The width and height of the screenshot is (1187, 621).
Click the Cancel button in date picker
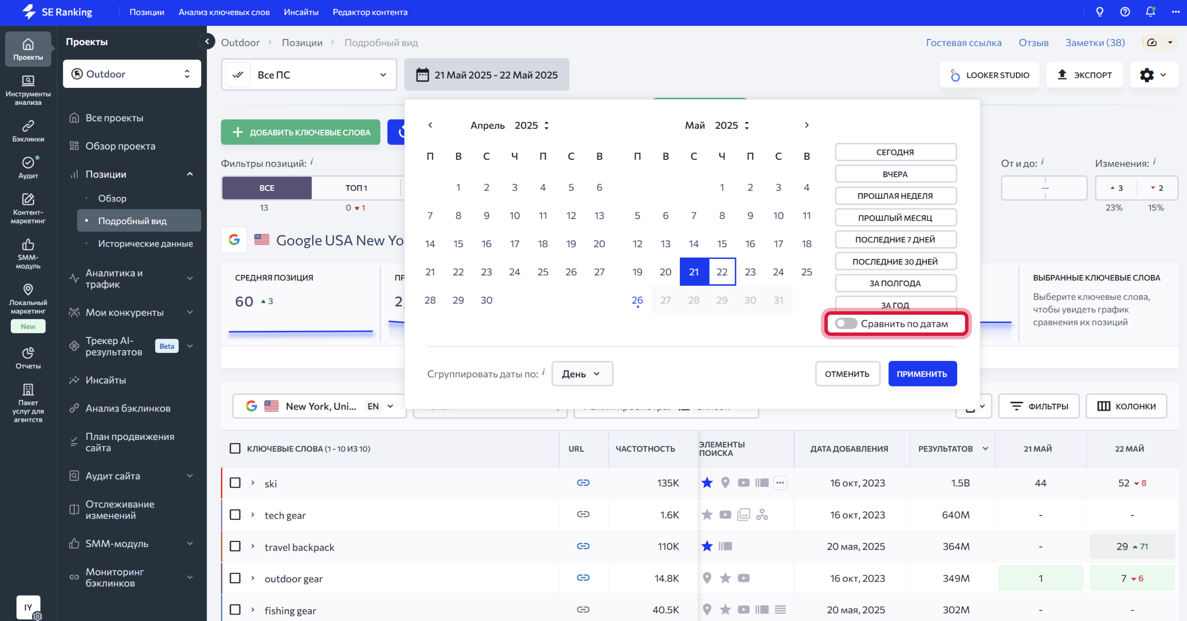click(847, 374)
